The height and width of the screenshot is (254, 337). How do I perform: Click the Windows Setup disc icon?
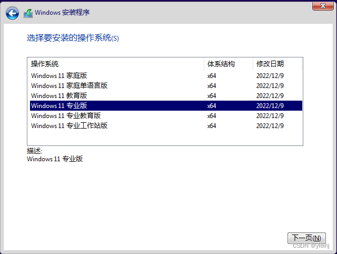[28, 13]
